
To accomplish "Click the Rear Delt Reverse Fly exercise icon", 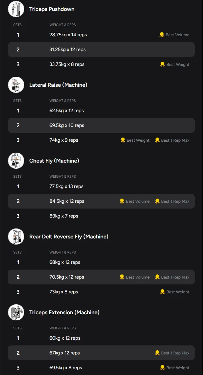I will [16, 237].
